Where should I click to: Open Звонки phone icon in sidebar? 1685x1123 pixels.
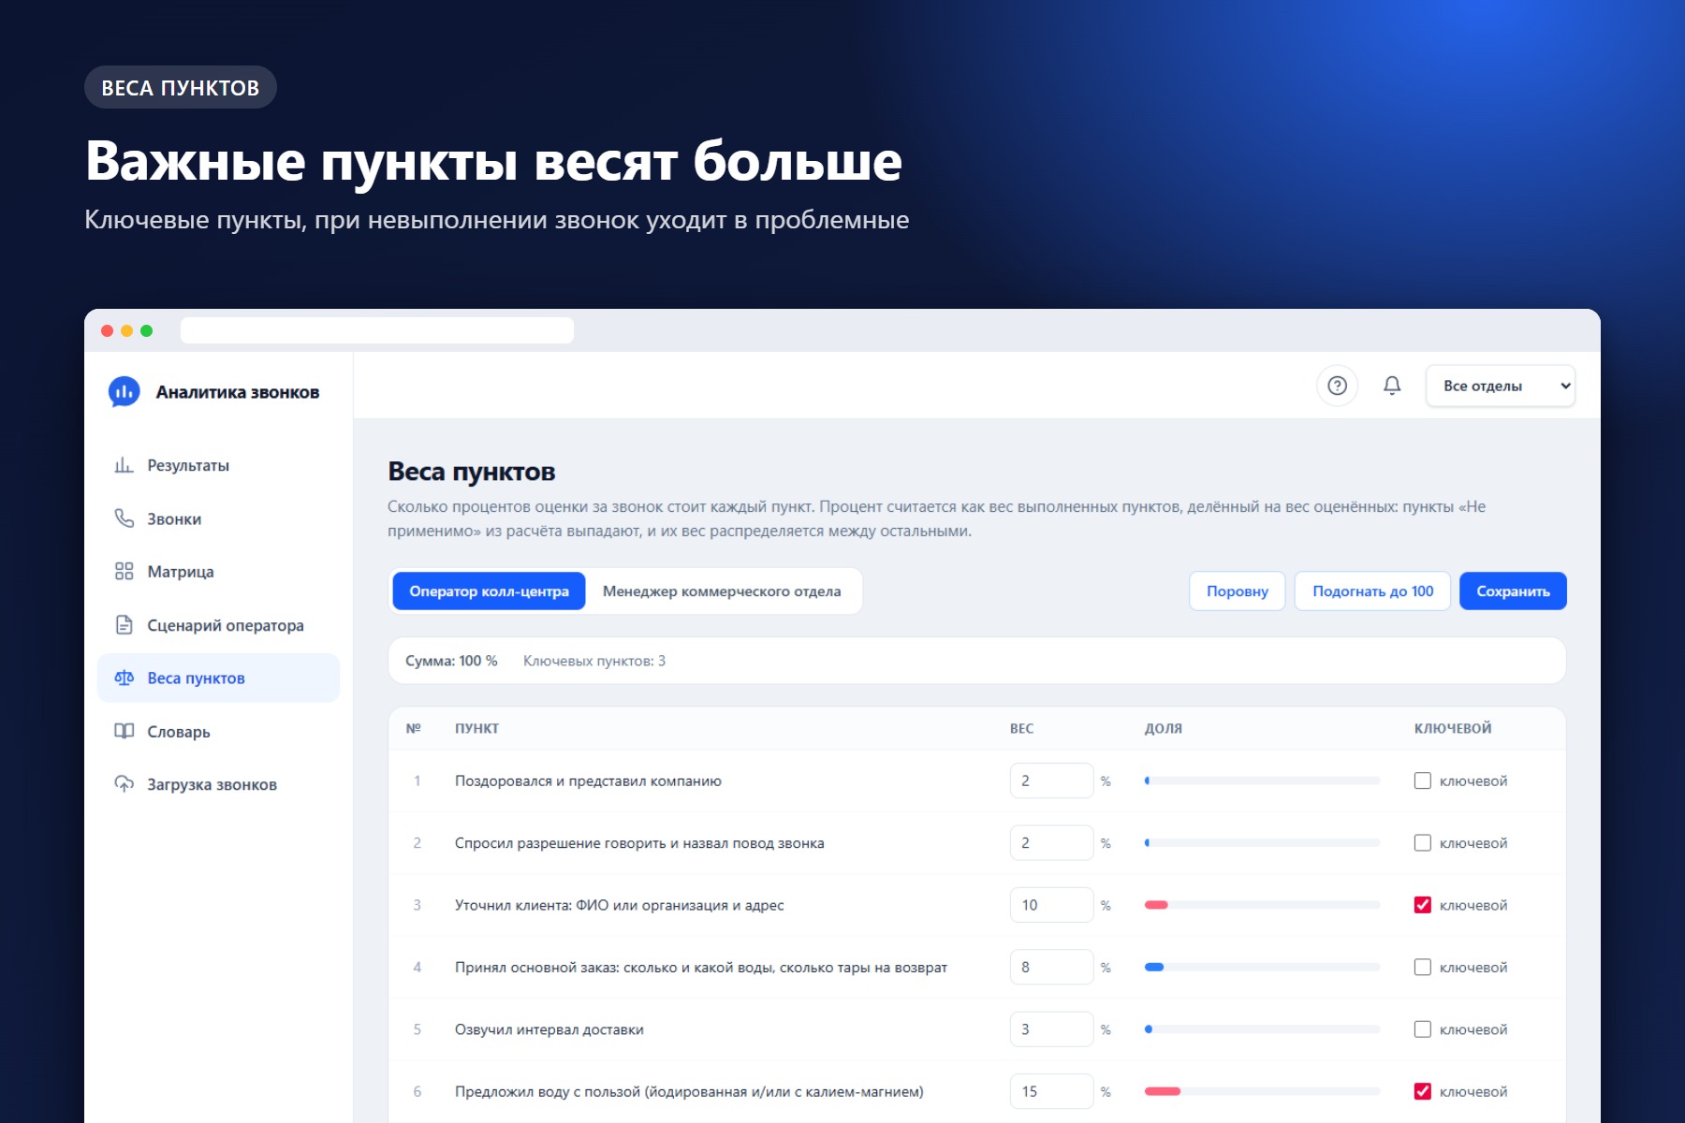[124, 518]
